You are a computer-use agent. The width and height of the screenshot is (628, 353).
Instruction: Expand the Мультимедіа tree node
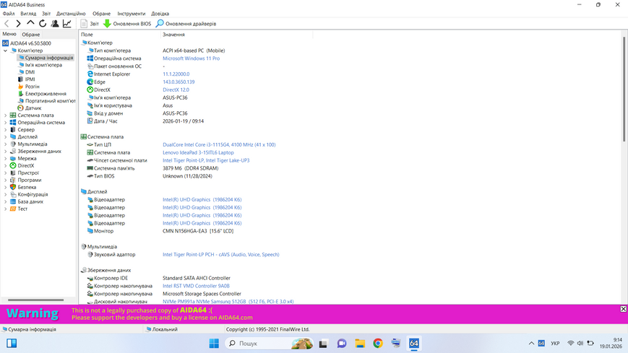(x=5, y=144)
